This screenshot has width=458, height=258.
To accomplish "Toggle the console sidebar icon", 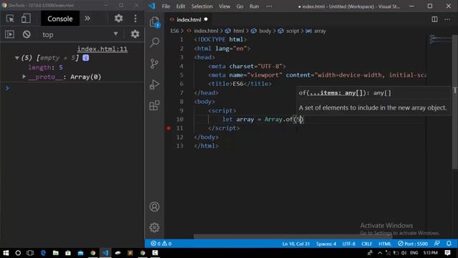I will pyautogui.click(x=9, y=34).
